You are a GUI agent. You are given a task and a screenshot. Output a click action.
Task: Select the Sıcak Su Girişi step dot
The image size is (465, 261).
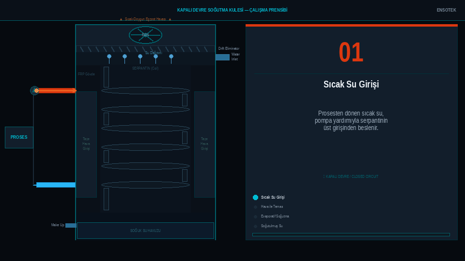(x=256, y=197)
